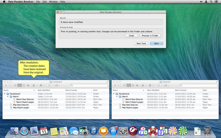
Task: Click the three-clocks Dock icon
Action: [143, 131]
